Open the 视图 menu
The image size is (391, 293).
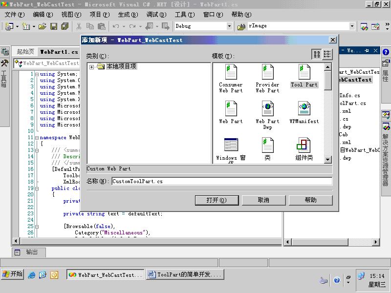(x=71, y=15)
